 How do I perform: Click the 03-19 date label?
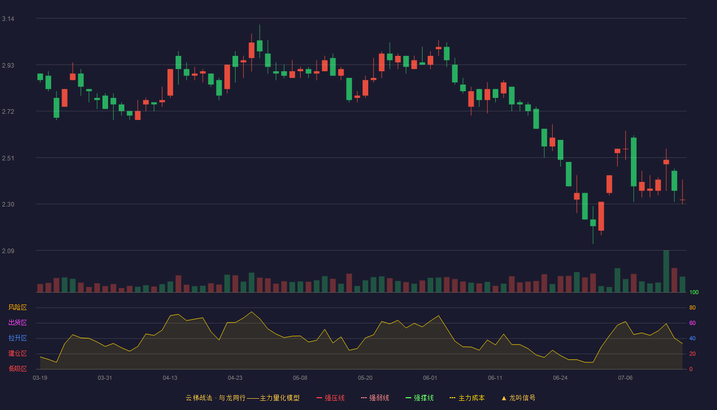[40, 378]
